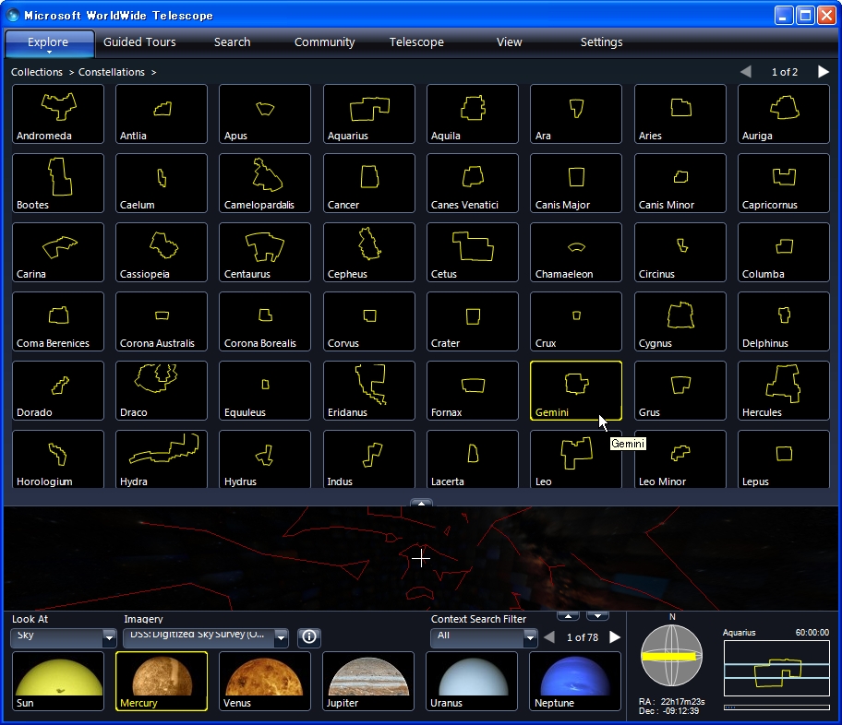Switch to the Guided Tours tab

[x=139, y=42]
